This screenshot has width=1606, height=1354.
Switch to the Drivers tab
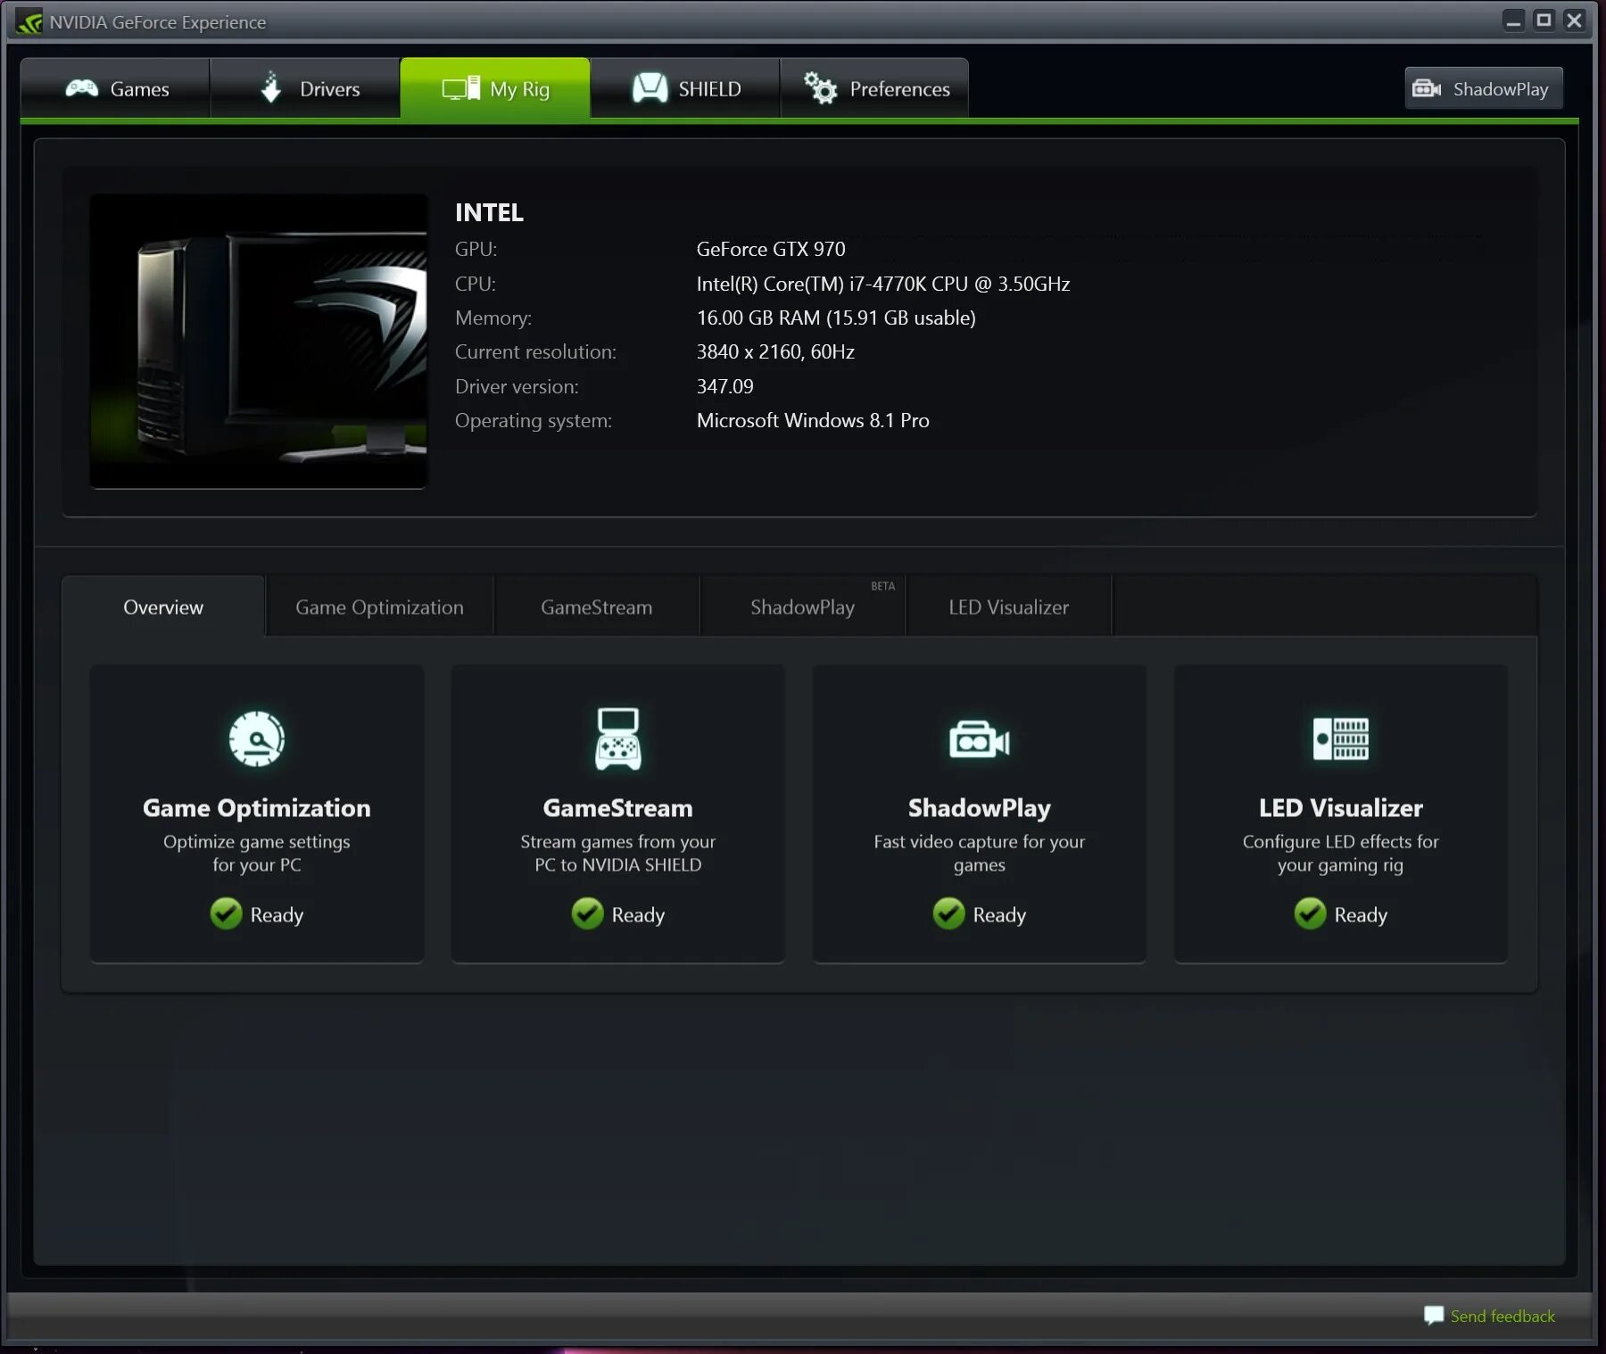[305, 88]
